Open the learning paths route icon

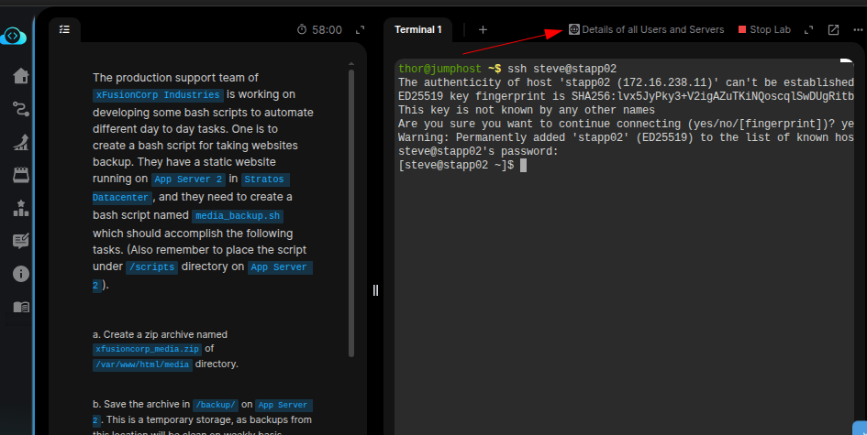coord(20,109)
